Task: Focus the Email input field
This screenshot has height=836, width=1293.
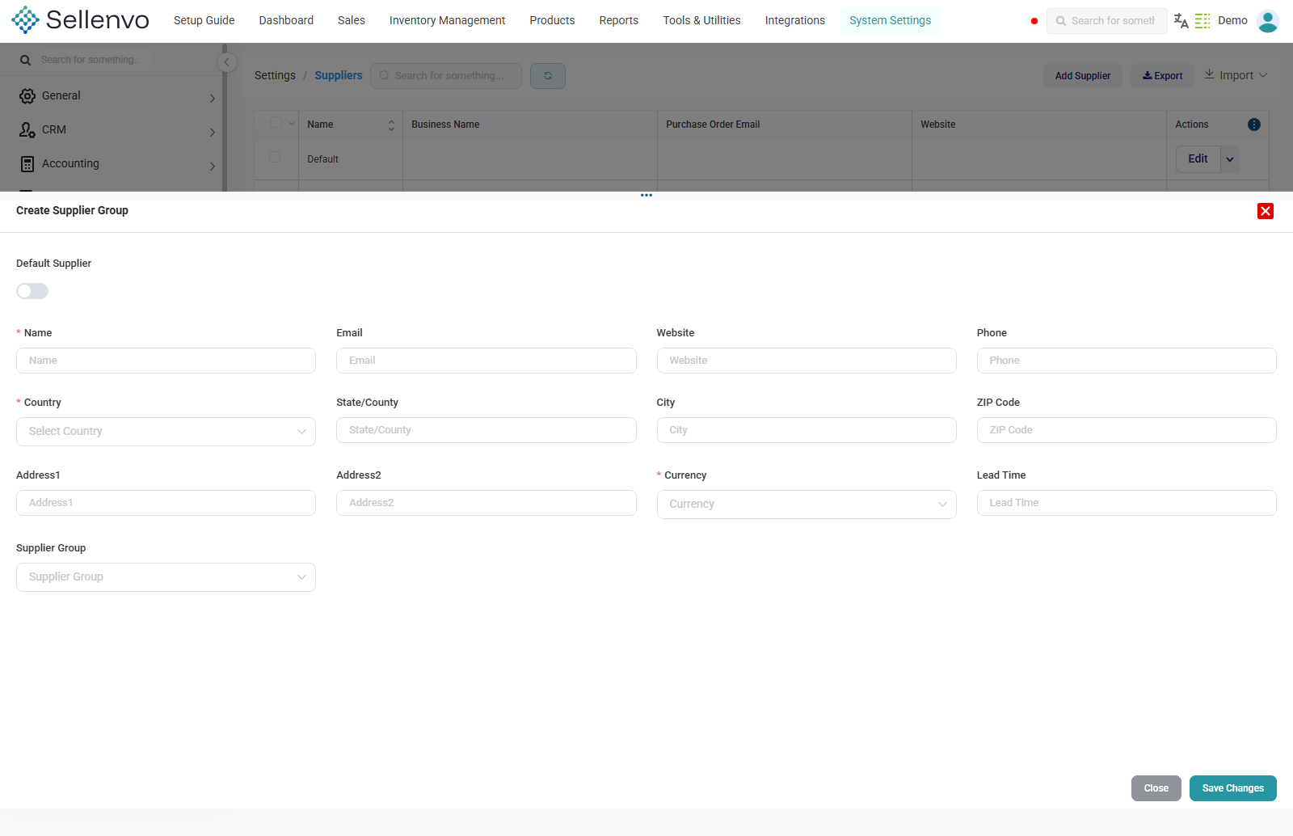Action: (x=486, y=361)
